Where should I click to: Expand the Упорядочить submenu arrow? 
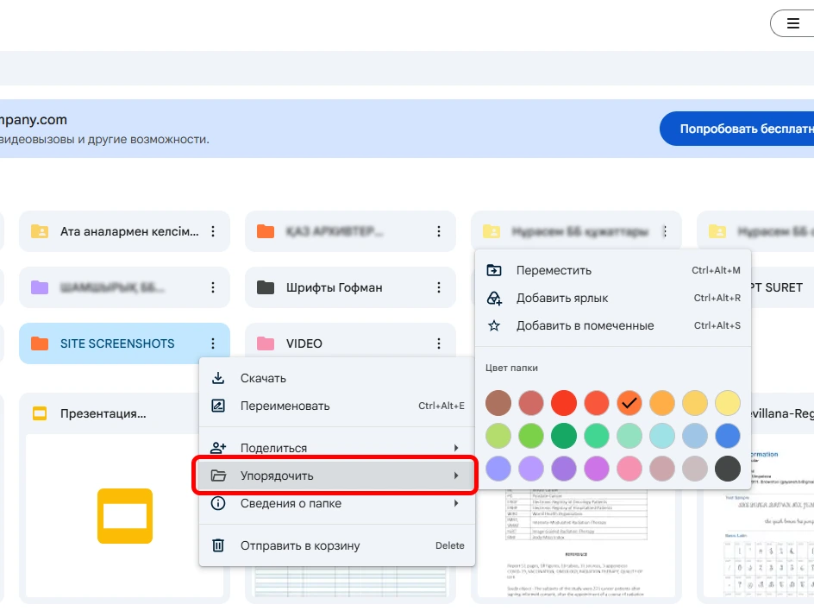point(456,476)
